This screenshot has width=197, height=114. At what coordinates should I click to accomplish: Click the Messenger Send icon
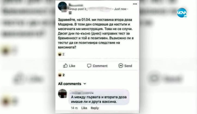click(121, 66)
